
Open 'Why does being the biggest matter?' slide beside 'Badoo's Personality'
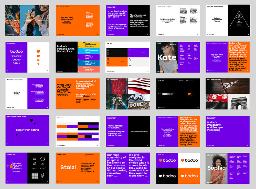[178, 132]
